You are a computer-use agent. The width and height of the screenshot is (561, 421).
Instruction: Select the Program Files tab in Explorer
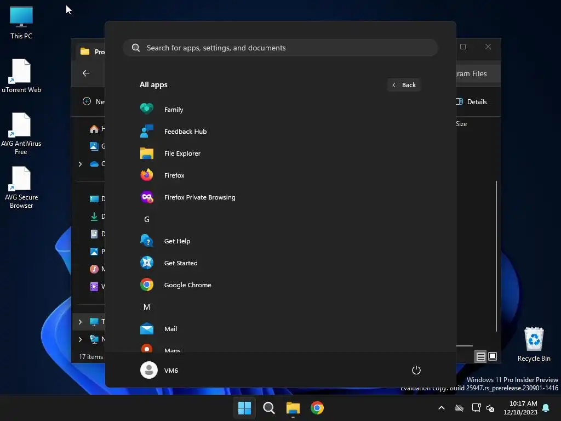point(92,52)
